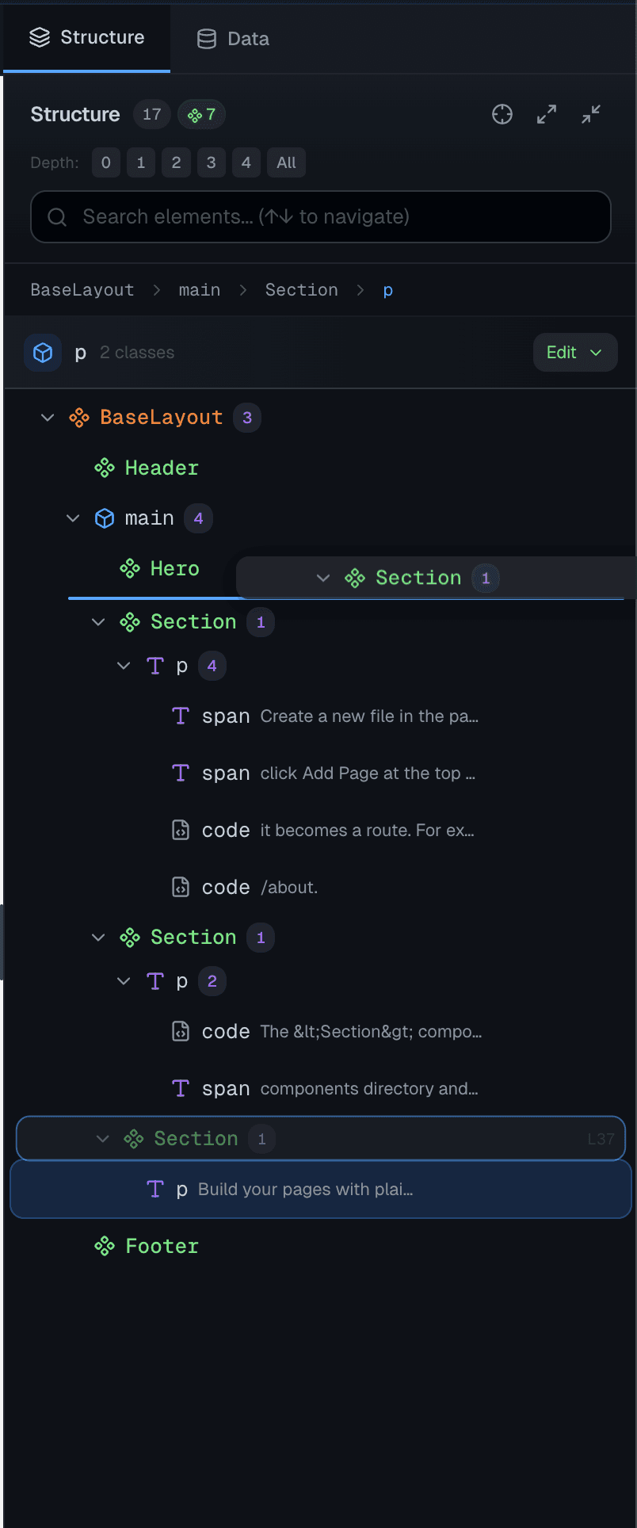Select depth level 2 filter
Screen dimensions: 637x1528
(176, 162)
